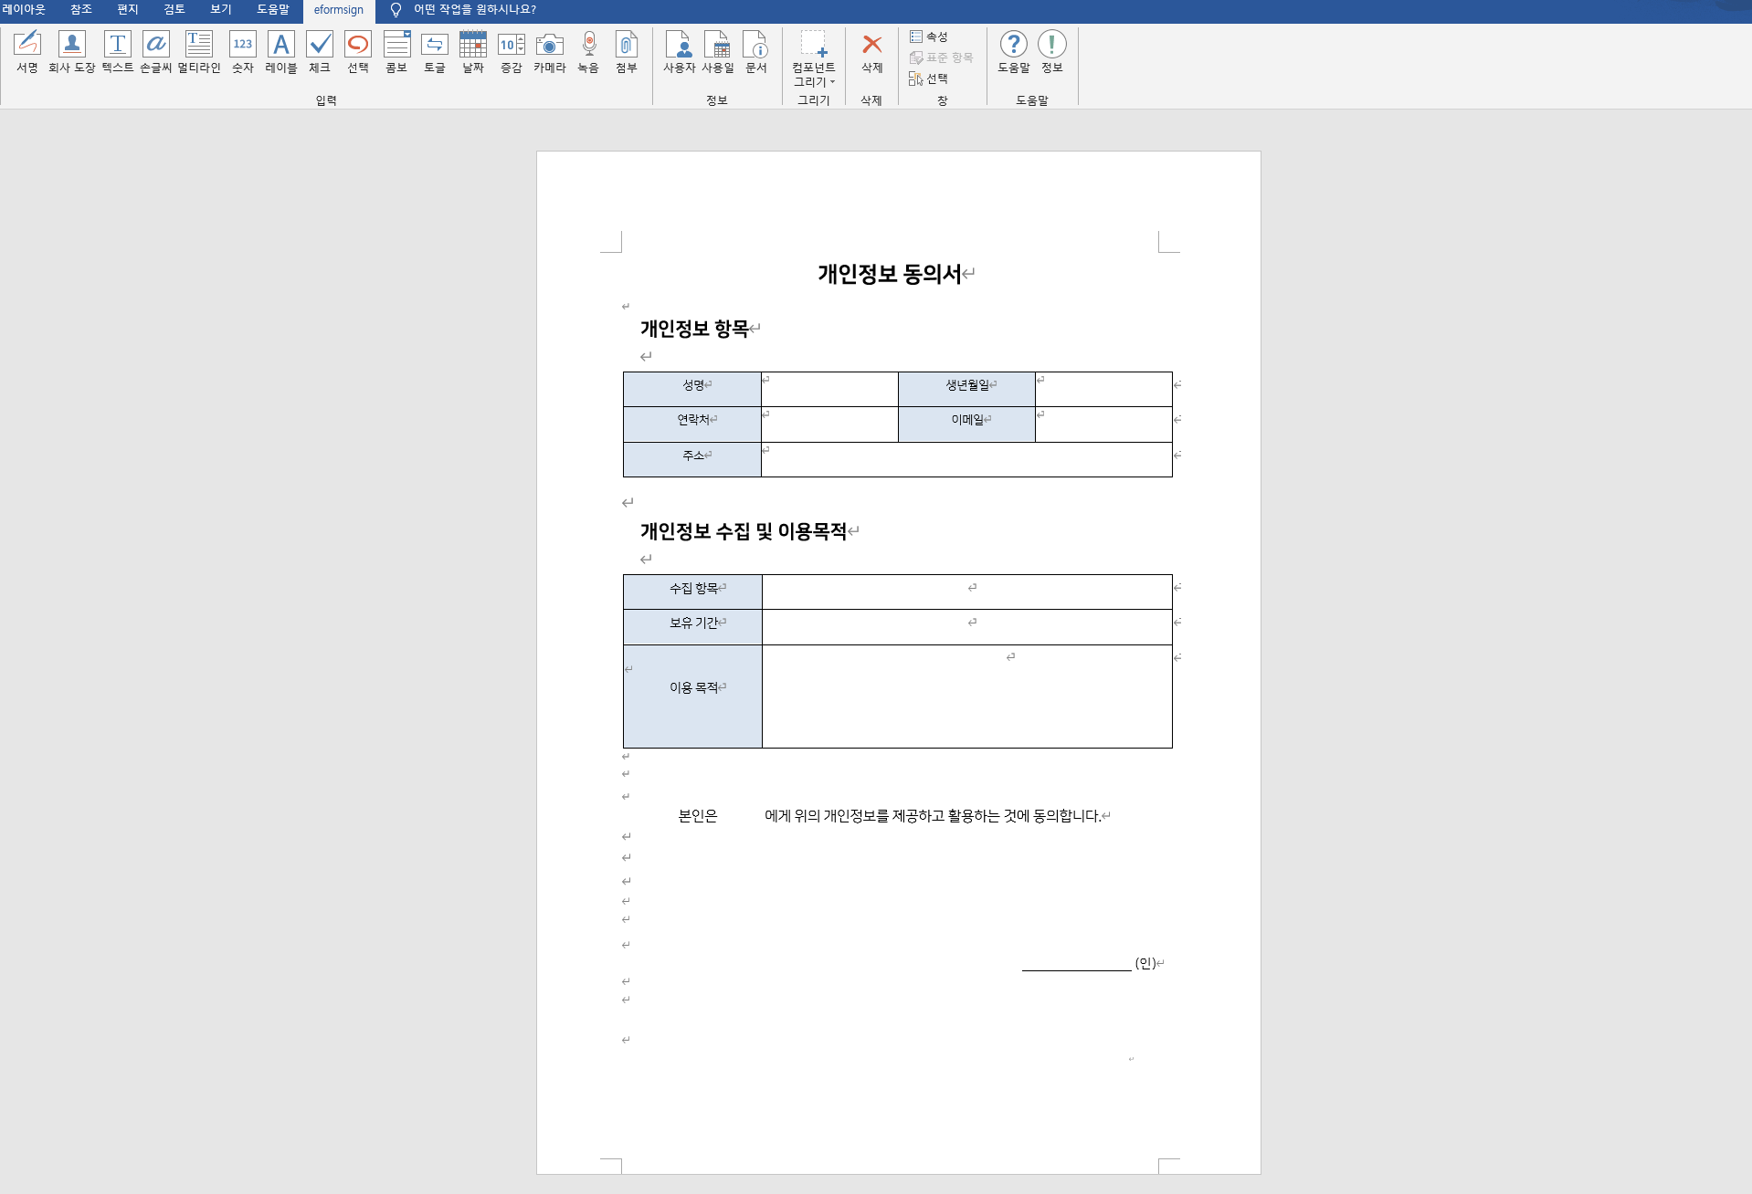The width and height of the screenshot is (1752, 1194).
Task: Select the eformsign ribbon tab
Action: pos(339,10)
